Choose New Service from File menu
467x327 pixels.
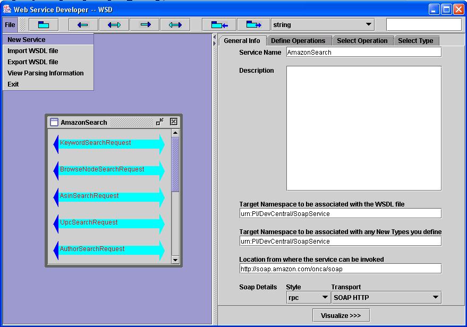click(48, 40)
